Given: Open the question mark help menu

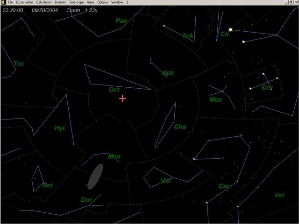Looking at the screenshot, I should pos(127,2).
